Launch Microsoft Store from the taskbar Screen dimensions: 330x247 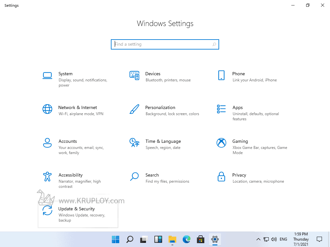(200, 239)
